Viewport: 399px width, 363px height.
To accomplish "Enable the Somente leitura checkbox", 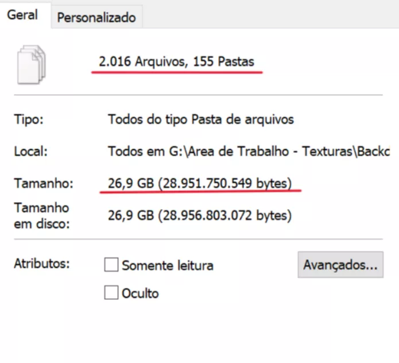I will tap(111, 264).
